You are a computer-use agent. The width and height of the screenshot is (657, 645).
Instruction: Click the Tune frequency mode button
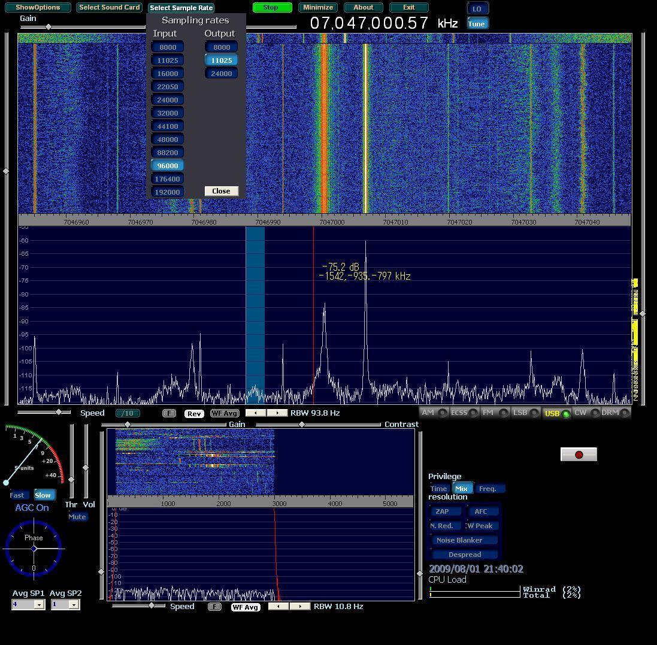(477, 23)
